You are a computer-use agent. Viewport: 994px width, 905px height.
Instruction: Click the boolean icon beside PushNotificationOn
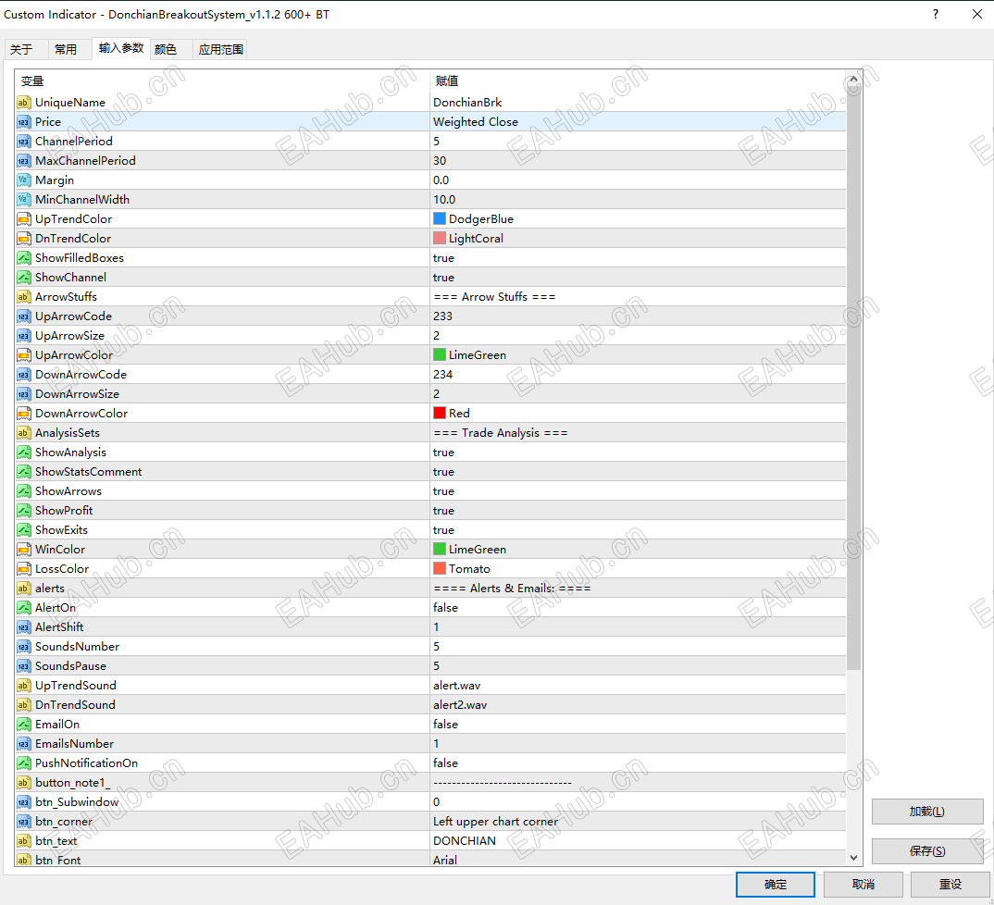23,763
